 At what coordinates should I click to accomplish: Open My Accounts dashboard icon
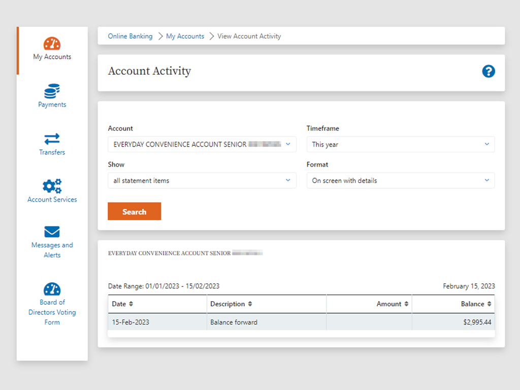[x=52, y=44]
